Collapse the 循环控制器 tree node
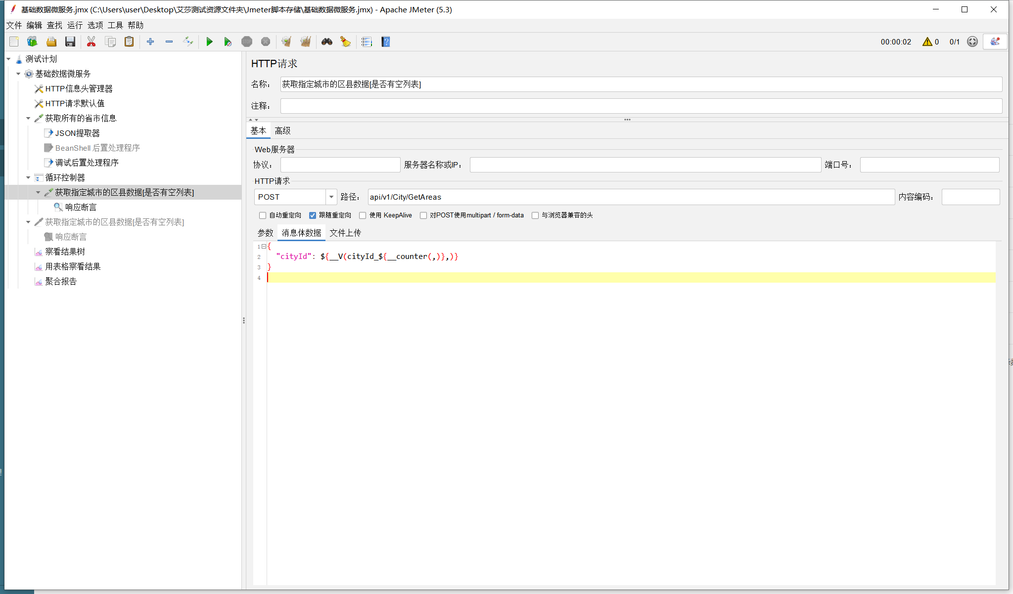This screenshot has height=594, width=1013. 28,177
